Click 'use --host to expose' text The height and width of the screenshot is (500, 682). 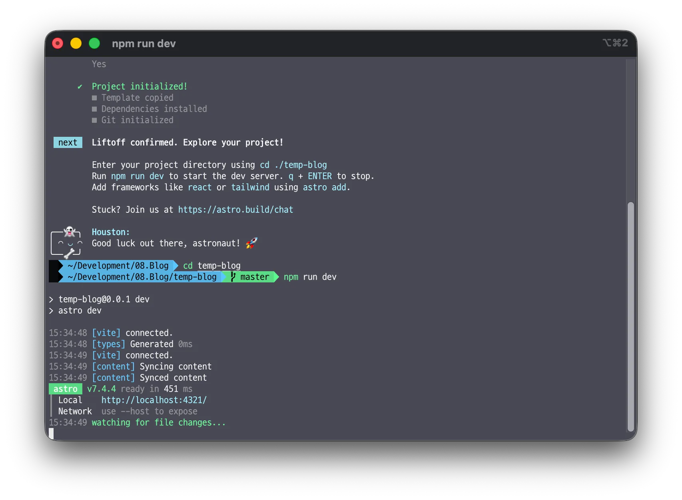[x=149, y=411]
